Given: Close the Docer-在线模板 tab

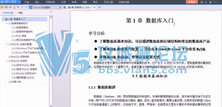Looking at the screenshot, I should tap(60, 7).
